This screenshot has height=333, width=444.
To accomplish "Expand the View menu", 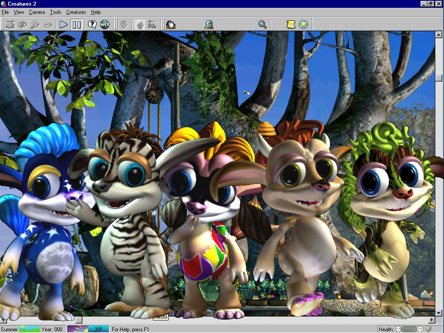I will [19, 12].
